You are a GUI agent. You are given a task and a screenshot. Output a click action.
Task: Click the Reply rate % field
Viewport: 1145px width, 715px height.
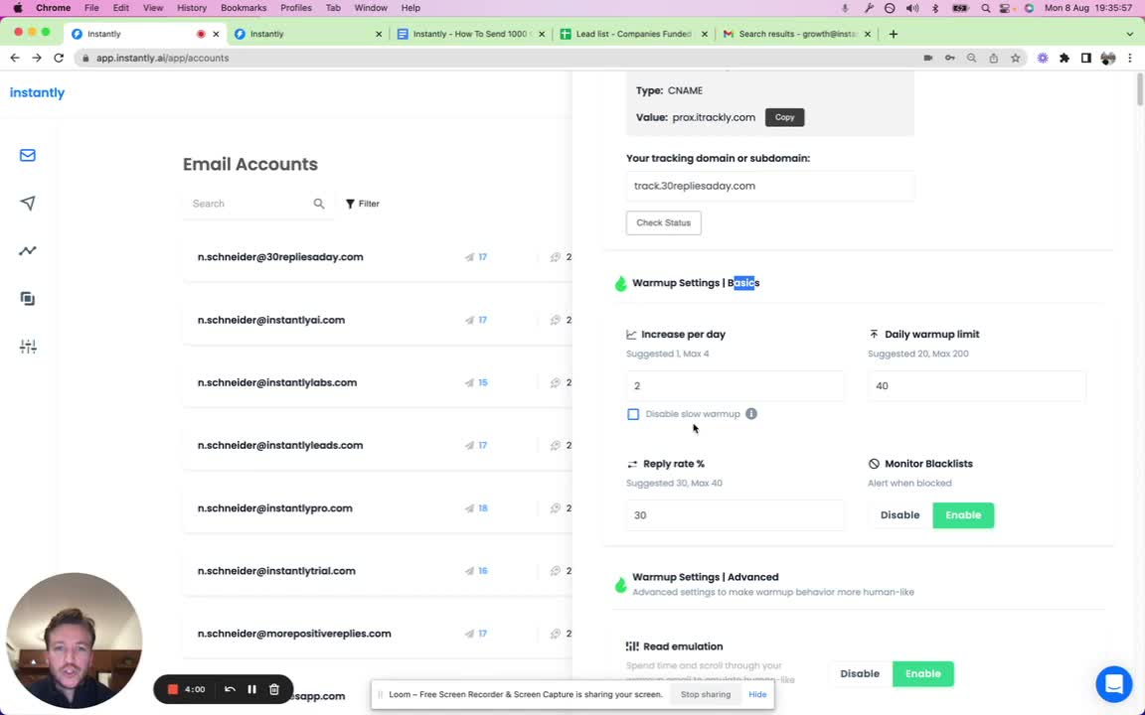pos(735,515)
